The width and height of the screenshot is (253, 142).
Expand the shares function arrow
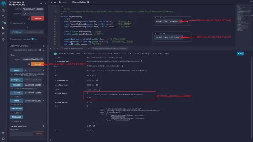coord(43,100)
